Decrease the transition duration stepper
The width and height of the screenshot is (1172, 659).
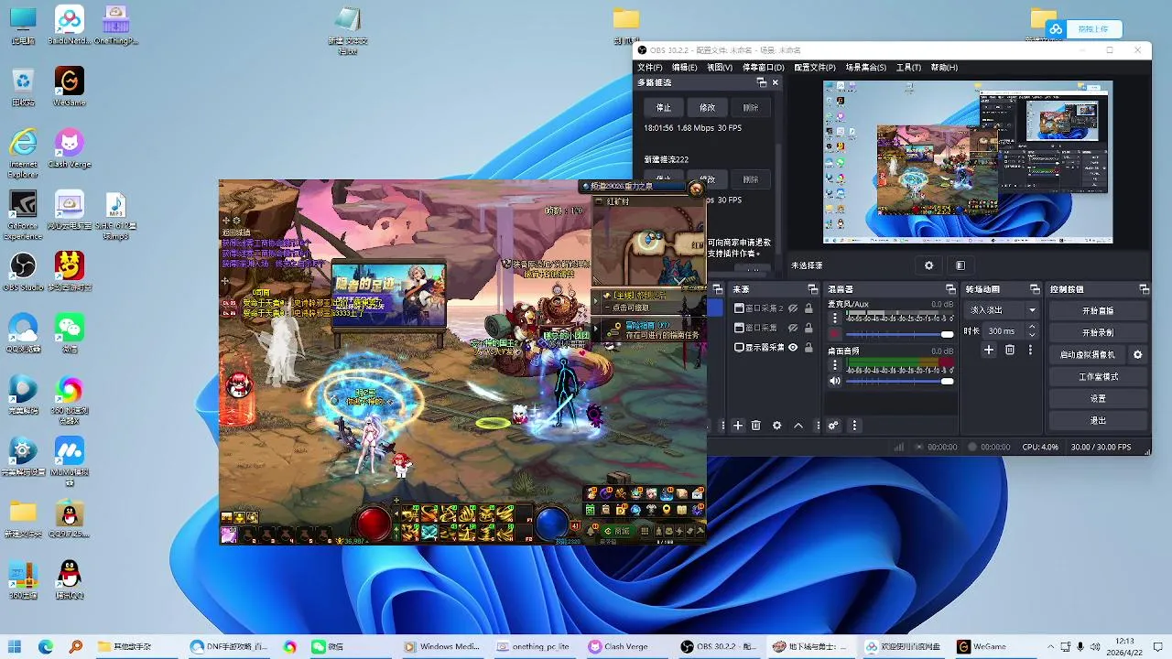1034,335
